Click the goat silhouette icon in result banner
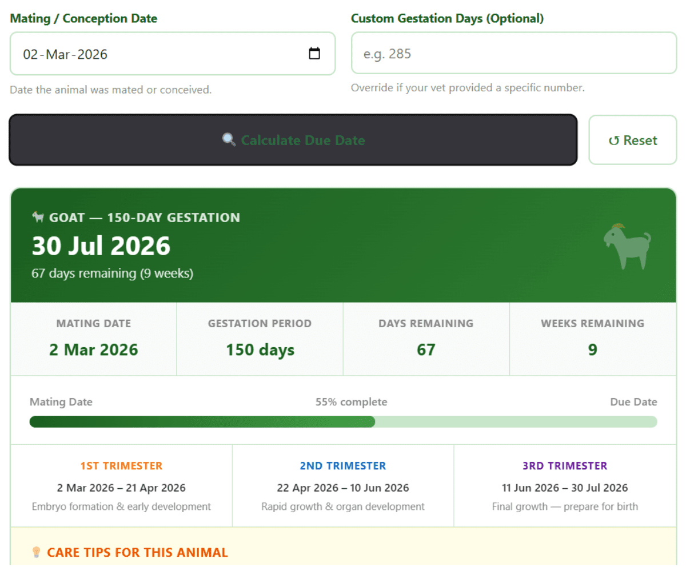Viewport: 686px width, 571px height. [627, 246]
